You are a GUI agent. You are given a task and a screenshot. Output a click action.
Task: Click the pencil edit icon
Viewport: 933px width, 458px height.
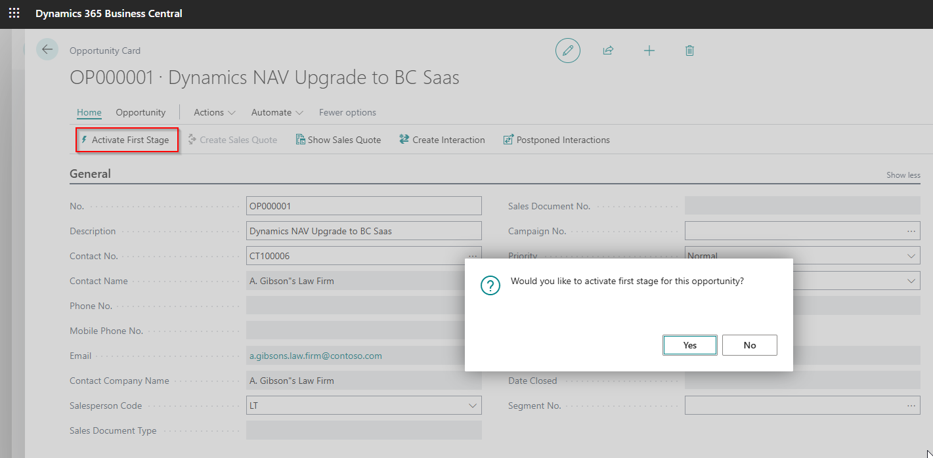(x=568, y=51)
